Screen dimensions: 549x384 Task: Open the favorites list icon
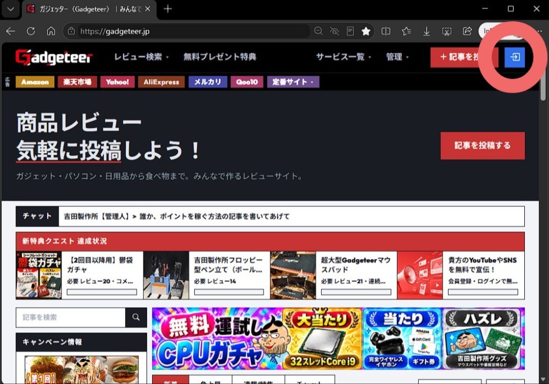pos(406,31)
